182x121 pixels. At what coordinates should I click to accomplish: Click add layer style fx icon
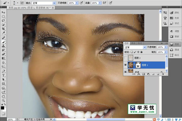[139, 74]
